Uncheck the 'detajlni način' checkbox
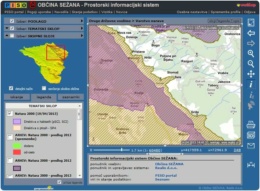This screenshot has height=191, width=260. (11, 88)
